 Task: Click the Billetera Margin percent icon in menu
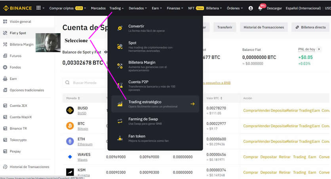click(120, 66)
